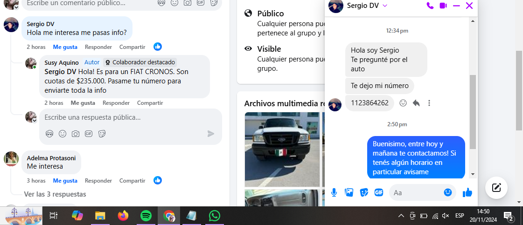Click the 3 horas timestamp on Adelma's comment
This screenshot has width=523, height=225.
pyautogui.click(x=36, y=181)
